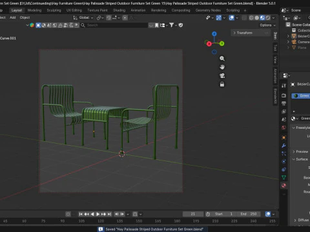310x232 pixels.
Task: Toggle camera view icon in viewport
Action: 222,75
